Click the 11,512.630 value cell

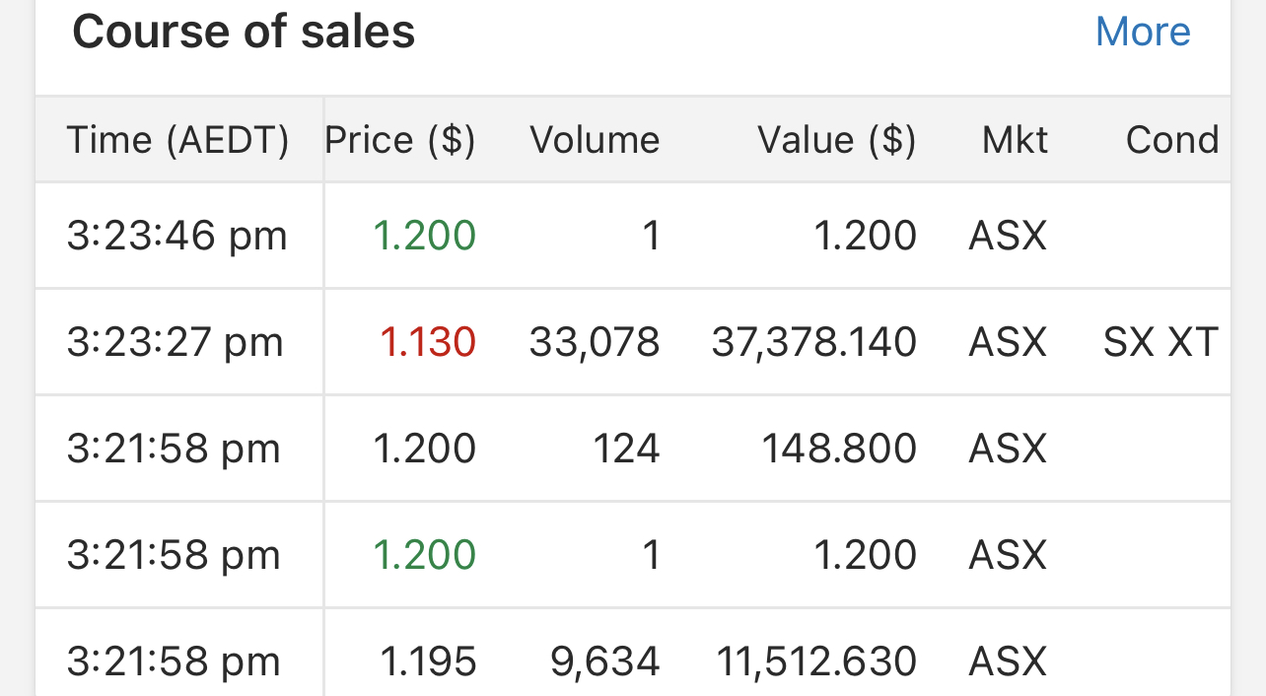tap(816, 661)
